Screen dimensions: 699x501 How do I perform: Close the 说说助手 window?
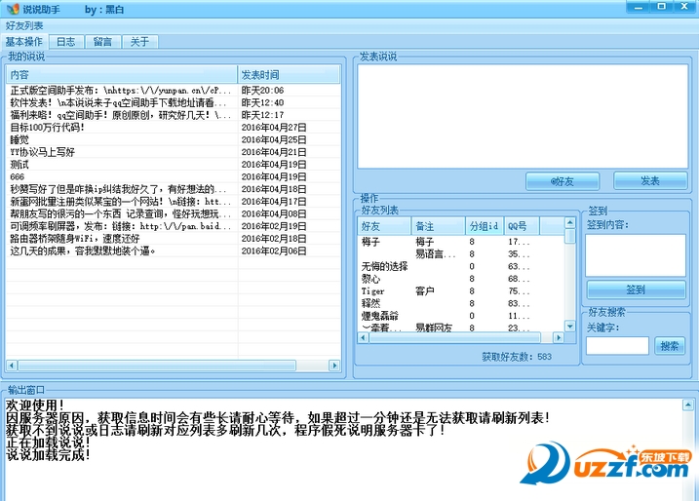coord(685,7)
